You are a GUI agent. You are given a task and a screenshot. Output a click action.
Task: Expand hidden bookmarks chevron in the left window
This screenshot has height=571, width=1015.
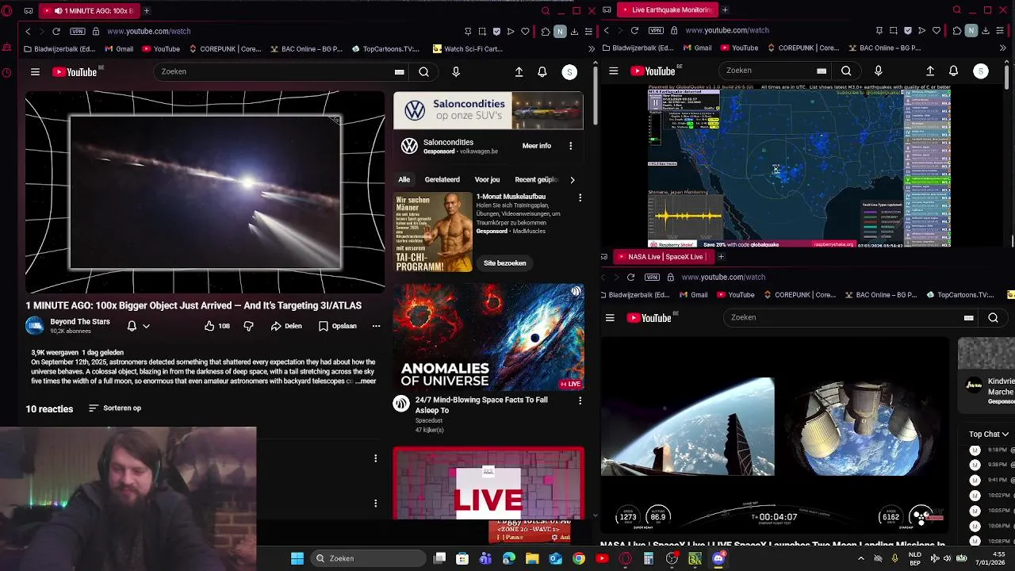pos(592,49)
